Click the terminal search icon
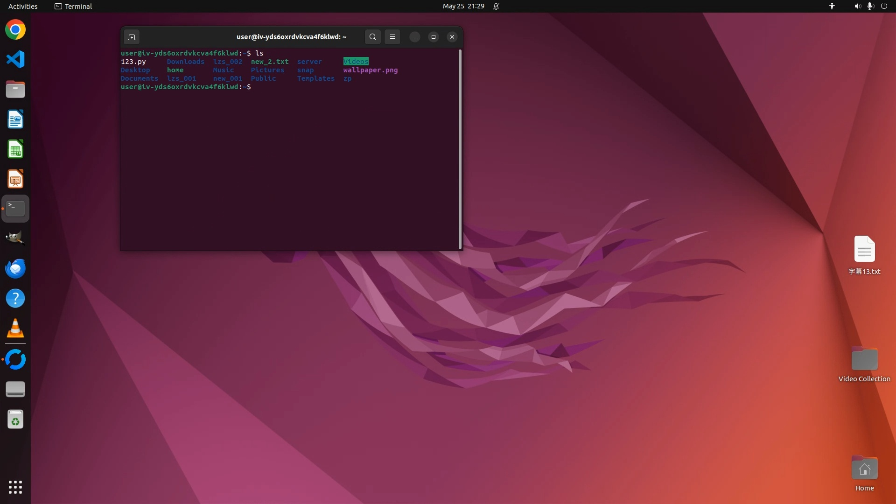 (x=372, y=37)
